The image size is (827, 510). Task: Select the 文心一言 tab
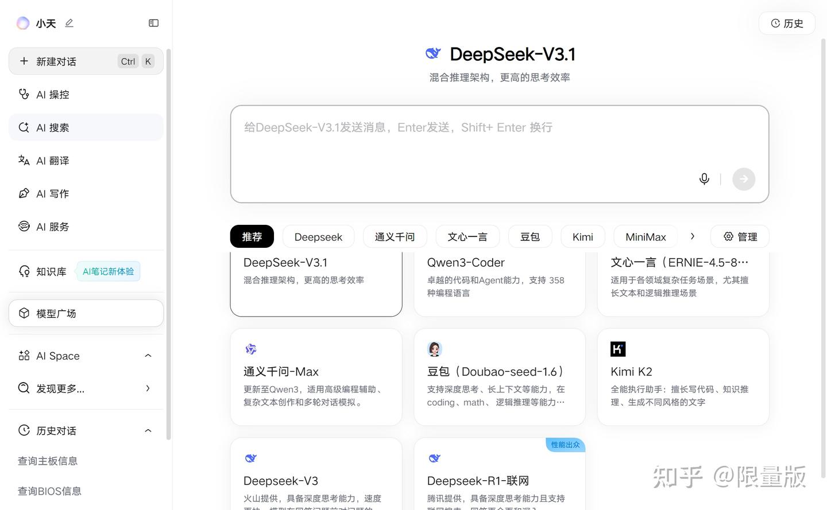coord(467,236)
